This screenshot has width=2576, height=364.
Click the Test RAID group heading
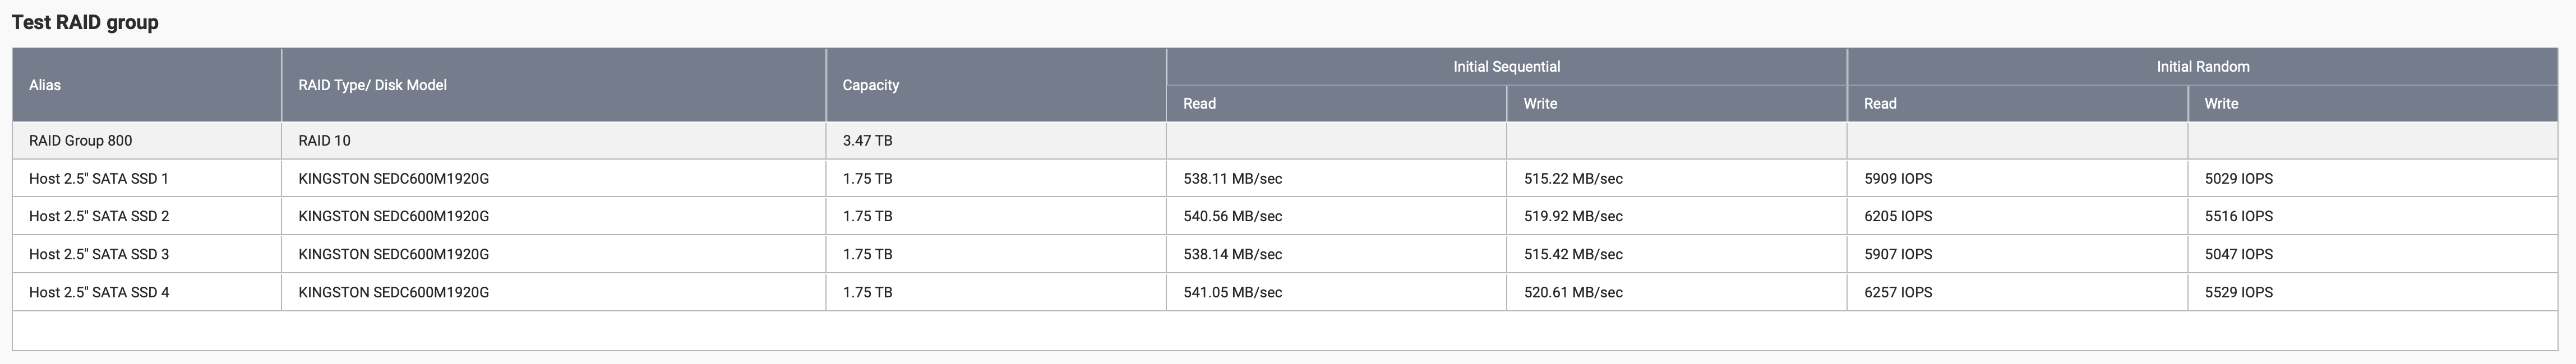85,22
